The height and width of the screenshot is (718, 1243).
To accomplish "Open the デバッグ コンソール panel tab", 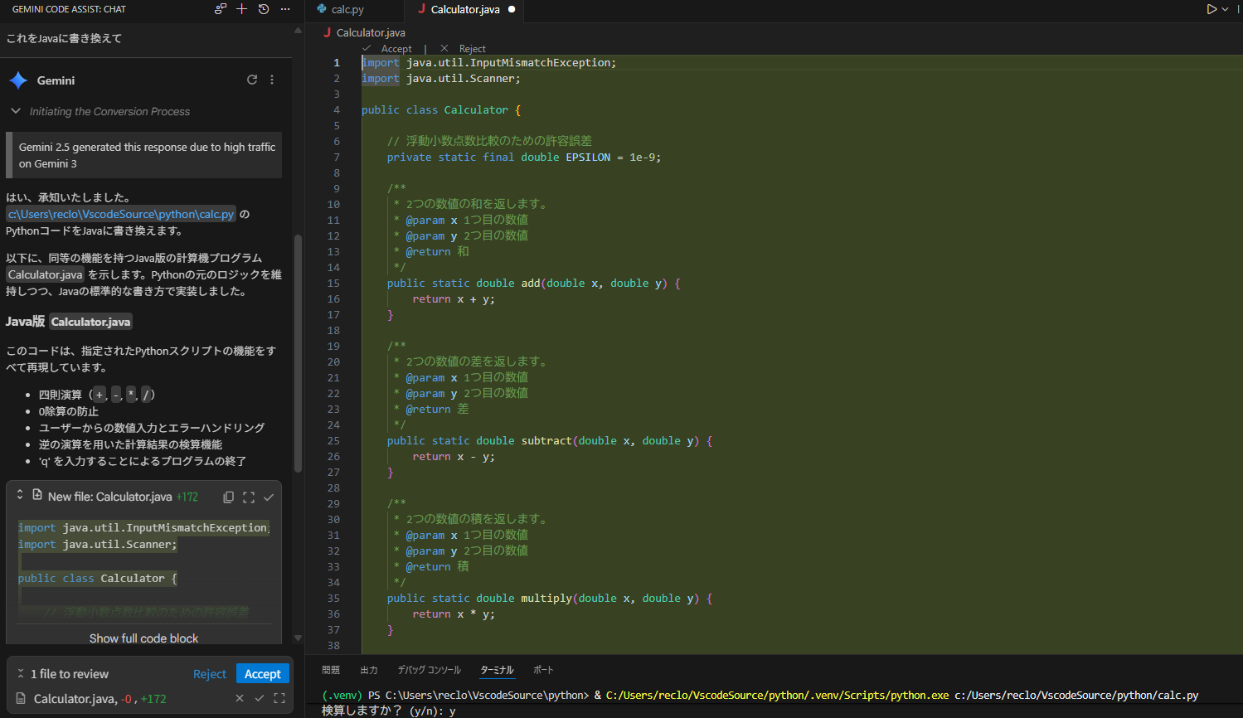I will pyautogui.click(x=429, y=670).
